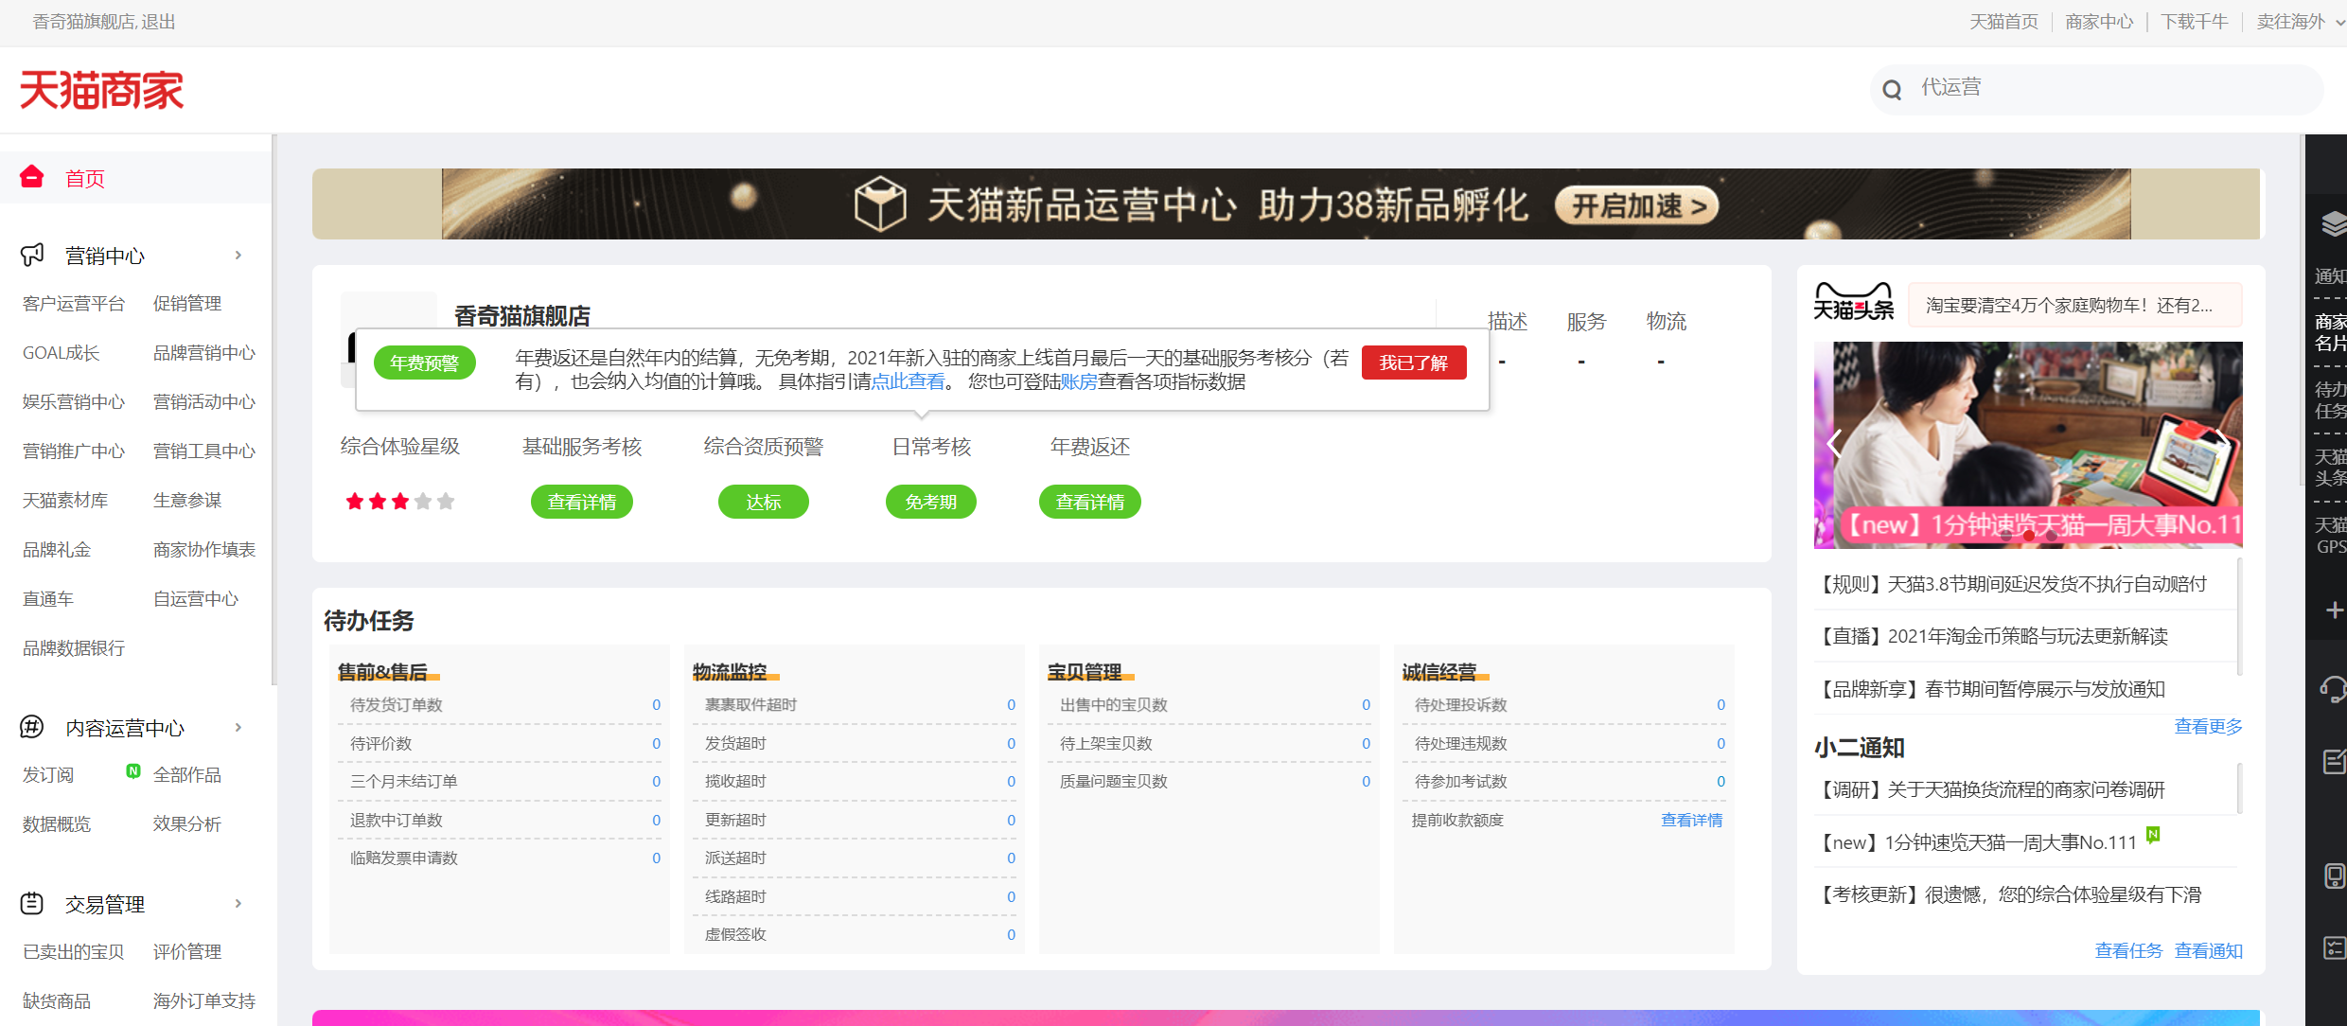Click 查看详情 for 提前收款额度
This screenshot has height=1026, width=2347.
pyautogui.click(x=1692, y=820)
